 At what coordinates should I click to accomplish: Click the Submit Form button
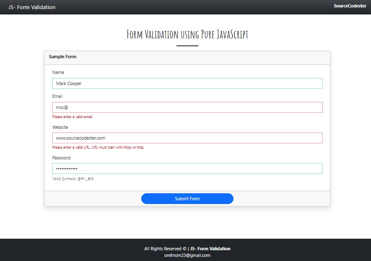pyautogui.click(x=187, y=199)
